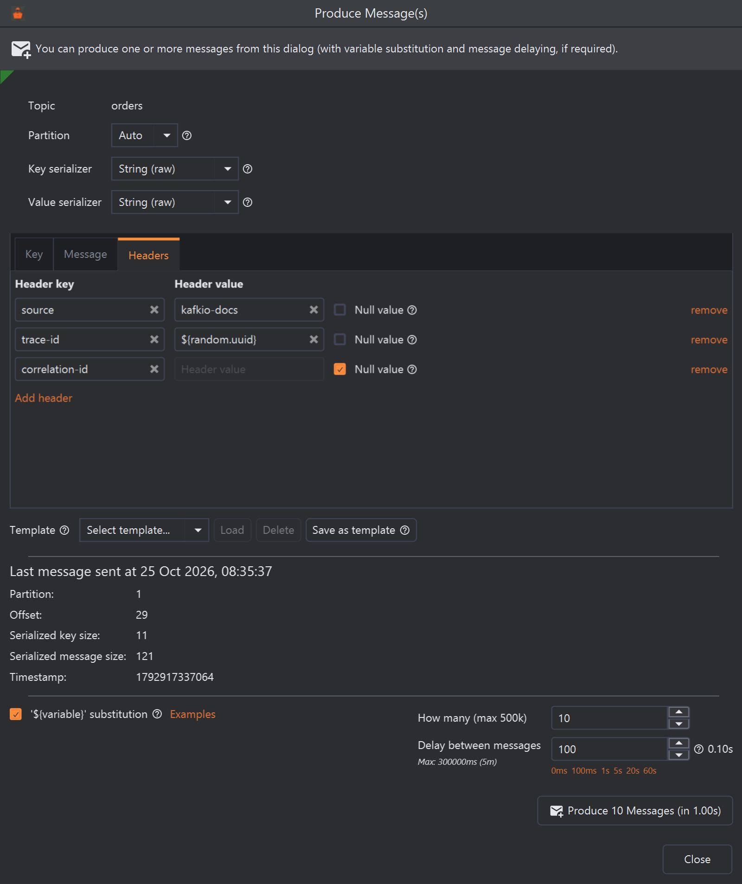This screenshot has width=742, height=884.
Task: Click Produce 10 Messages button
Action: click(635, 811)
